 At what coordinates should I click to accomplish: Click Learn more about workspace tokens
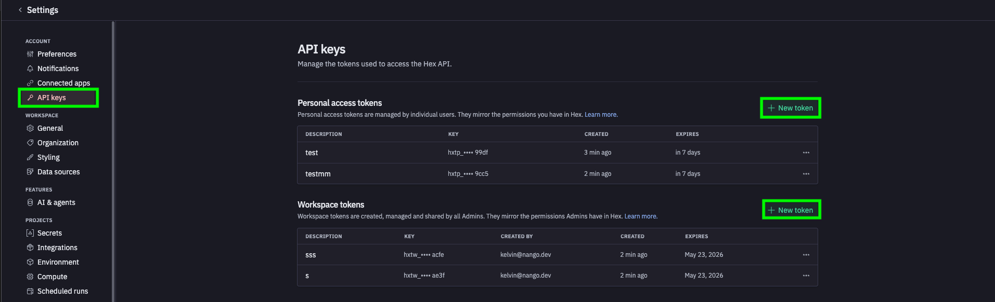click(x=640, y=216)
